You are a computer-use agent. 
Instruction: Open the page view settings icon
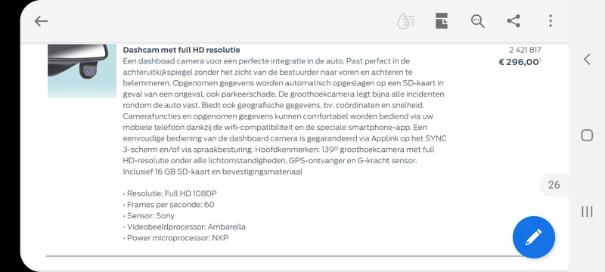pyautogui.click(x=442, y=21)
